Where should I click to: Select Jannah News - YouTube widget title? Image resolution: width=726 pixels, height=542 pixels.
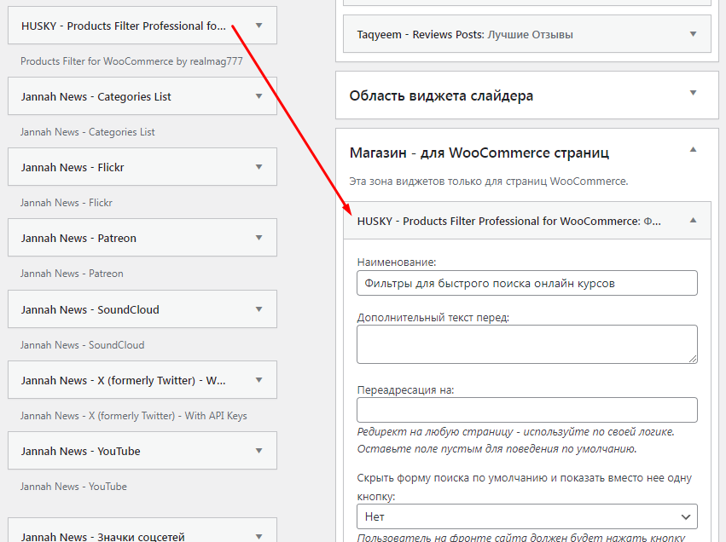tap(80, 451)
